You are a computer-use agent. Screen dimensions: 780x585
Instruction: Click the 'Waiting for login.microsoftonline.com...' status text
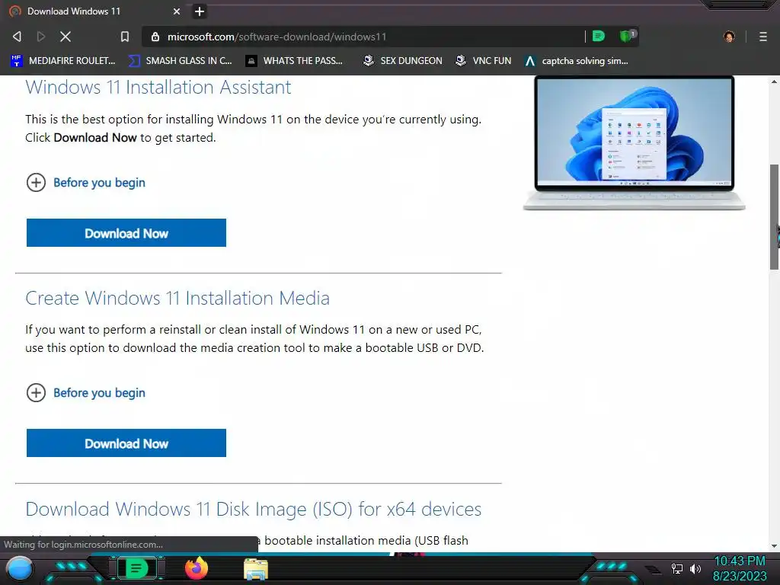click(x=84, y=544)
